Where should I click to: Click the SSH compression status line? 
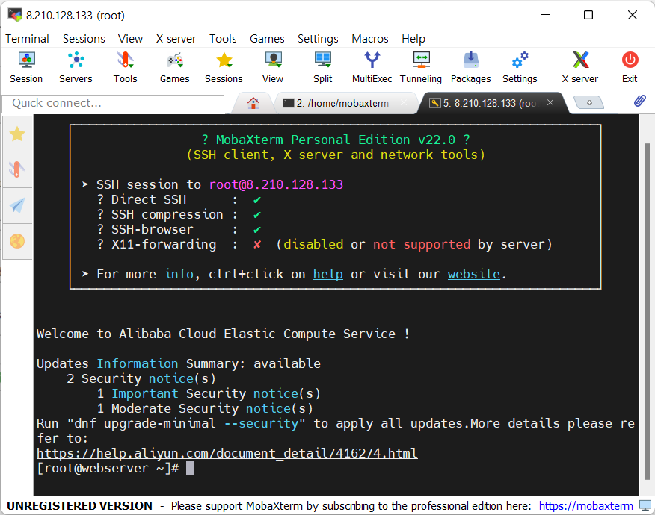[x=179, y=215]
